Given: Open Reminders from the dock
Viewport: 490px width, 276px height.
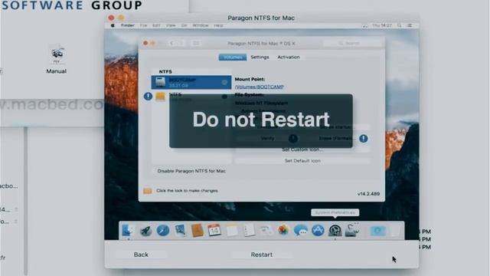Looking at the screenshot, I should (249, 231).
